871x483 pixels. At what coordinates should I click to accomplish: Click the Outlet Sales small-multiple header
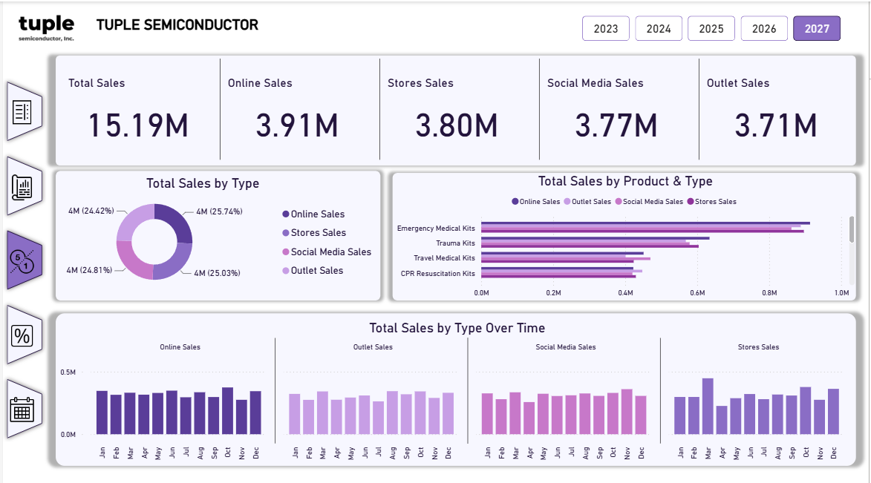373,347
